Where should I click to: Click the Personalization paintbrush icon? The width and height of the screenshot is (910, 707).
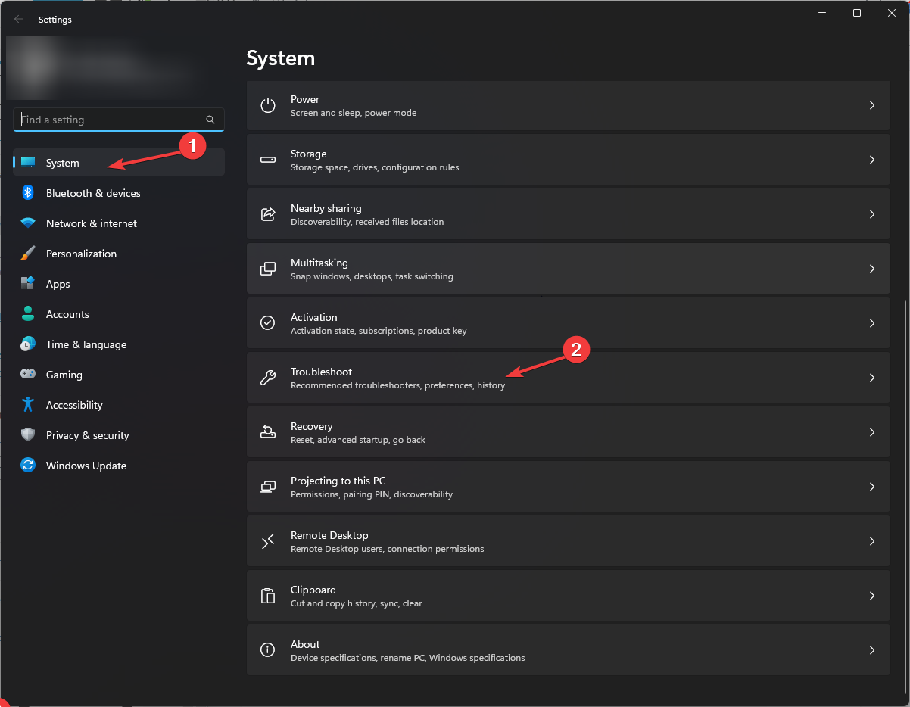click(x=28, y=254)
